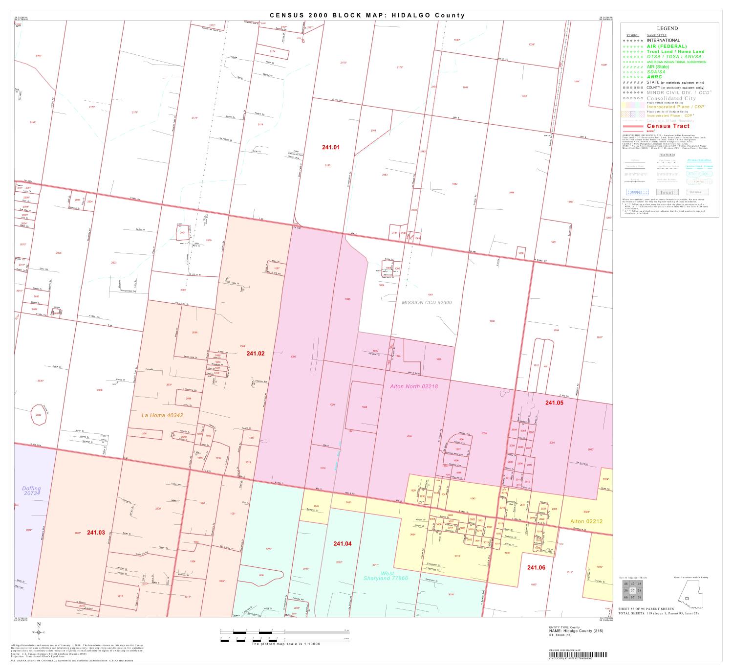The height and width of the screenshot is (672, 733).
Task: Click the 'Doffing 20734' place label
Action: click(x=32, y=491)
